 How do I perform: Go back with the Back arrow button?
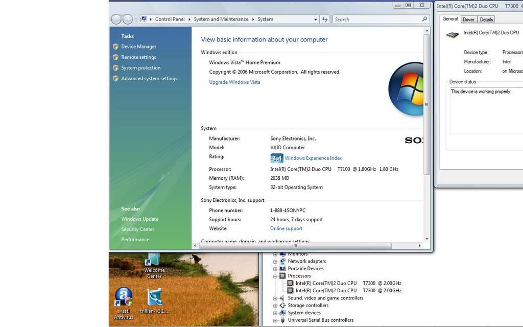pyautogui.click(x=116, y=19)
